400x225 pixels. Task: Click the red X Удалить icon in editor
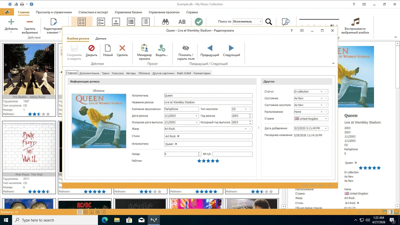(x=122, y=48)
